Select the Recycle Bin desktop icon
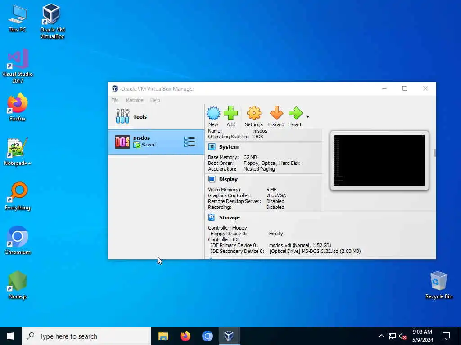This screenshot has width=461, height=345. (x=438, y=285)
